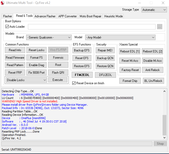Viewport: 169px width, 154px height.
Task: Click the loader browse (...) button
Action: tap(159, 27)
